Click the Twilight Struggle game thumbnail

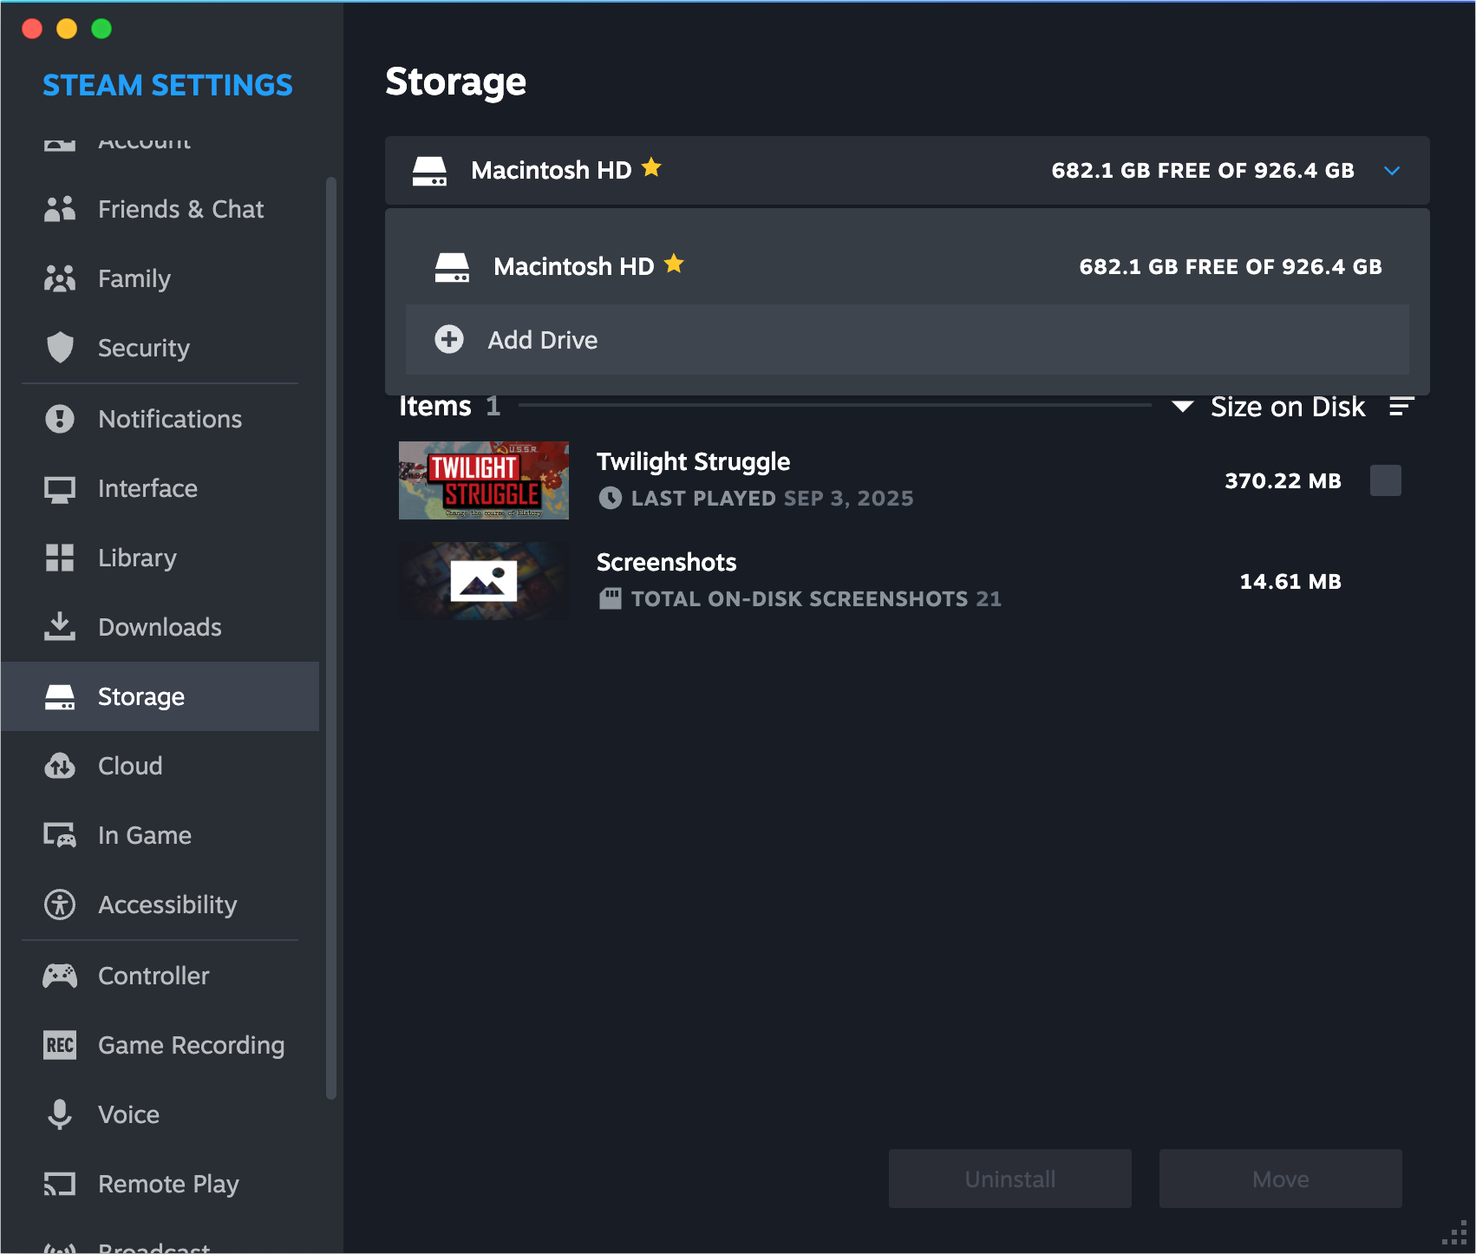point(484,480)
